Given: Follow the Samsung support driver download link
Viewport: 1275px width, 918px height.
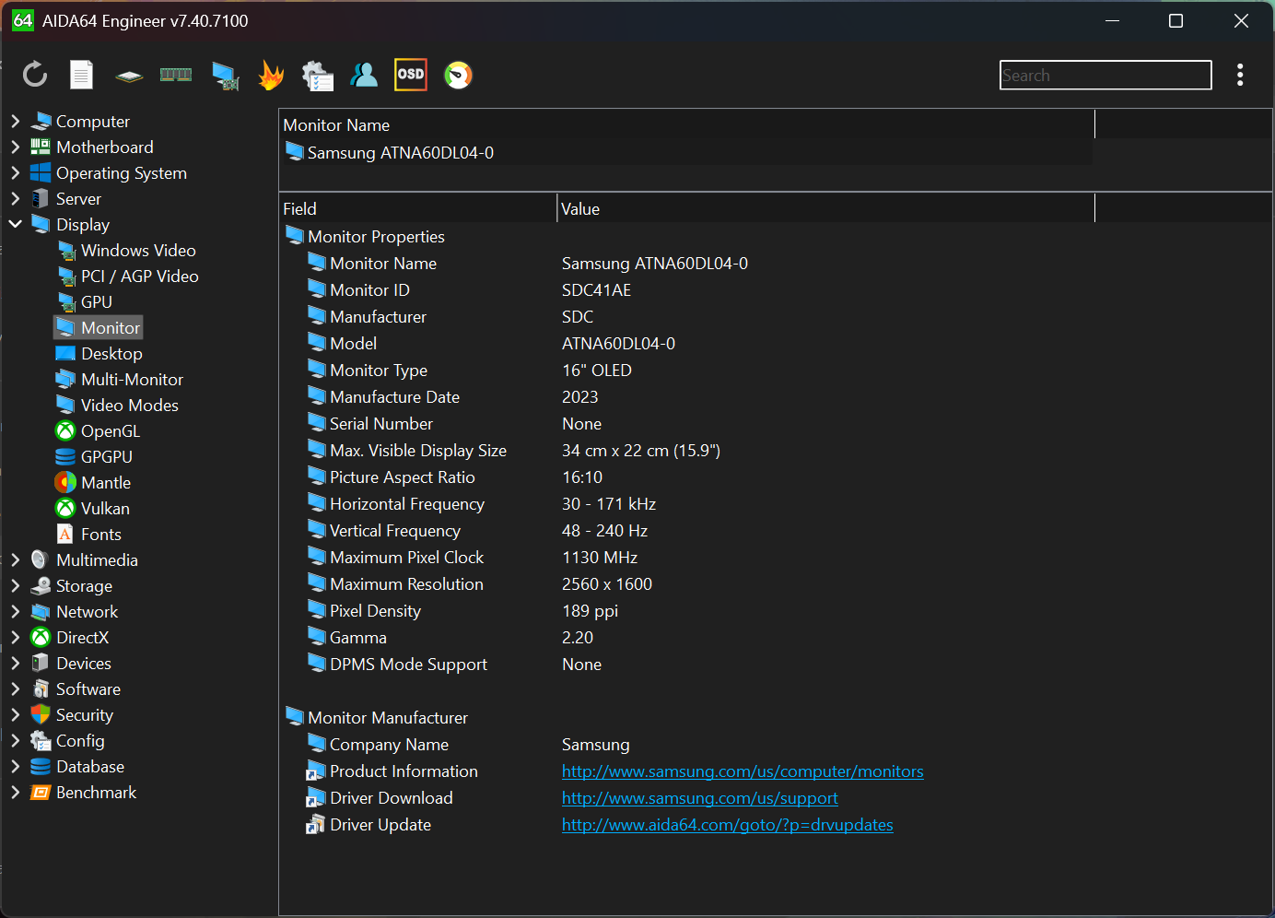Looking at the screenshot, I should pyautogui.click(x=699, y=798).
